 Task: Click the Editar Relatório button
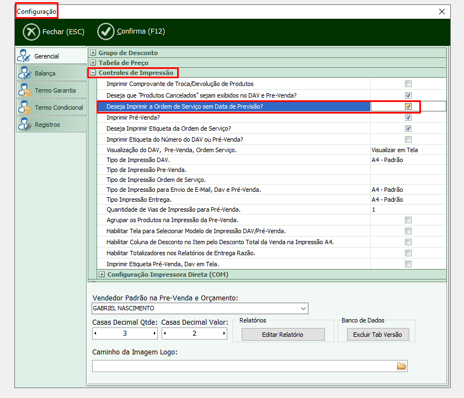(x=283, y=334)
